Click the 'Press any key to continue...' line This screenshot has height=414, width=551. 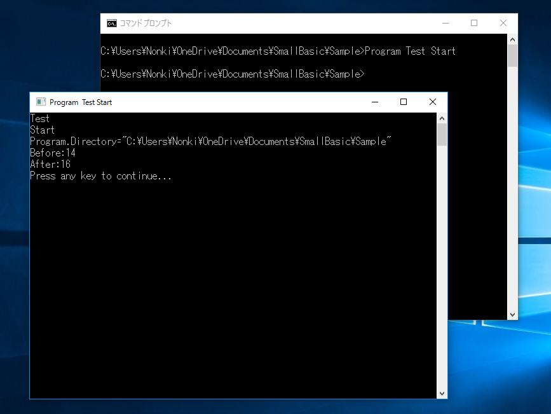100,176
